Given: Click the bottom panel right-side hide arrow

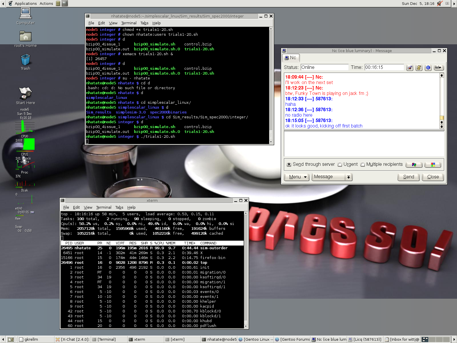Looking at the screenshot, I should tap(454, 339).
